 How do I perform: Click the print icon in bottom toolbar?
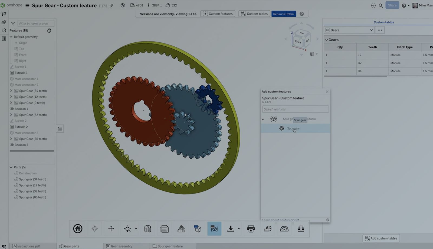[251, 229]
